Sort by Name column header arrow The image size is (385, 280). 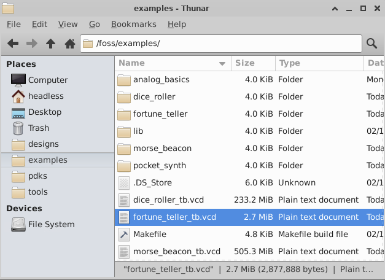[x=222, y=63]
